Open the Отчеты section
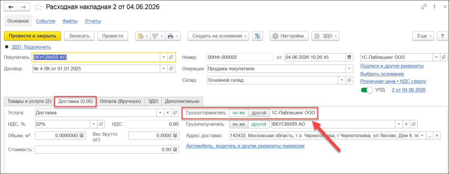Viewport: 449px width, 174px height. click(x=93, y=21)
